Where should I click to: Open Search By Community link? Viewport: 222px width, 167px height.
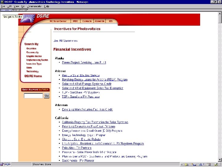[32, 52]
